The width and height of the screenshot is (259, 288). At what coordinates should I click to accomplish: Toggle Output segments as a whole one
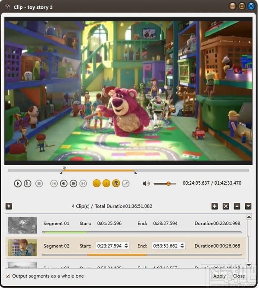click(8, 276)
